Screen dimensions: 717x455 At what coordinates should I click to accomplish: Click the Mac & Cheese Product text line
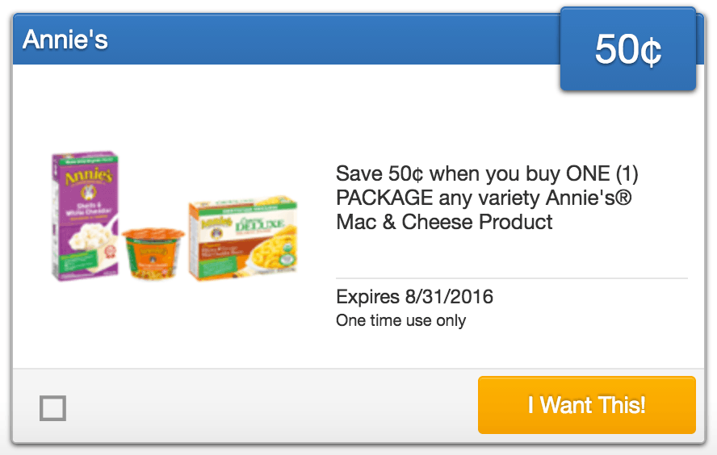(444, 222)
